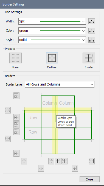Open the XPath button beside Width
The width and height of the screenshot is (104, 186).
[92, 21]
